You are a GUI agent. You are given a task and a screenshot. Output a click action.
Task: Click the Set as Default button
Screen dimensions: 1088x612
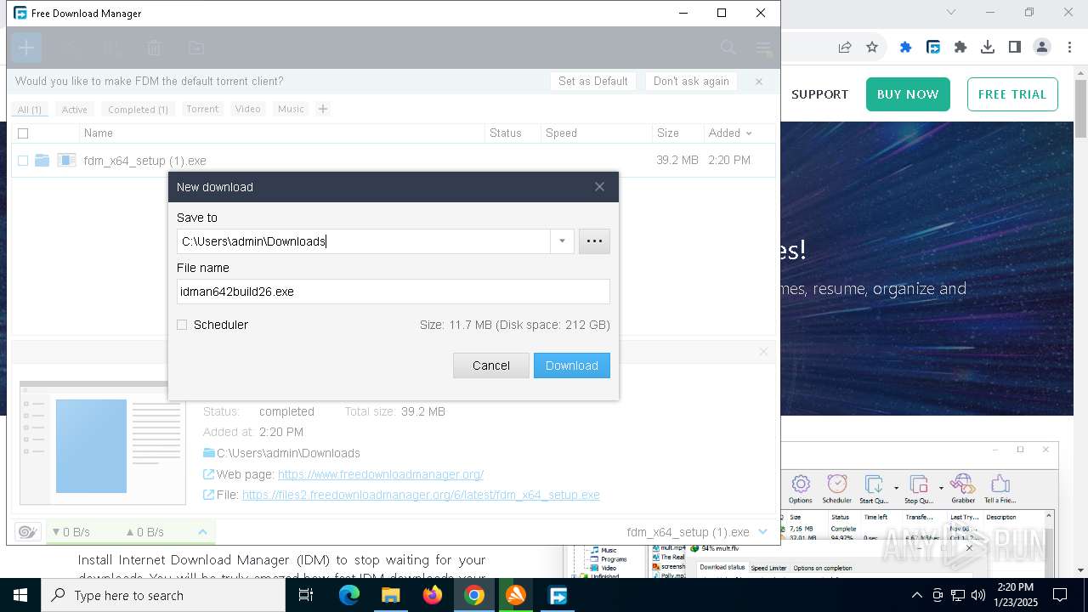click(593, 82)
